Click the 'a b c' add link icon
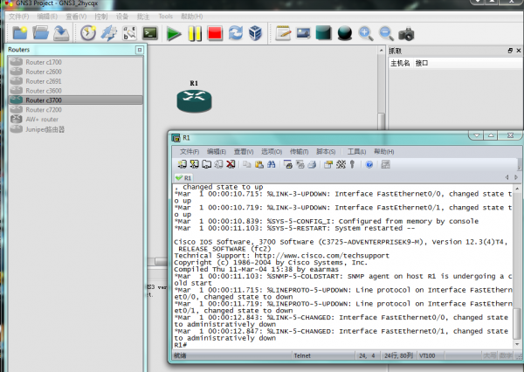The image size is (524, 372). 129,33
